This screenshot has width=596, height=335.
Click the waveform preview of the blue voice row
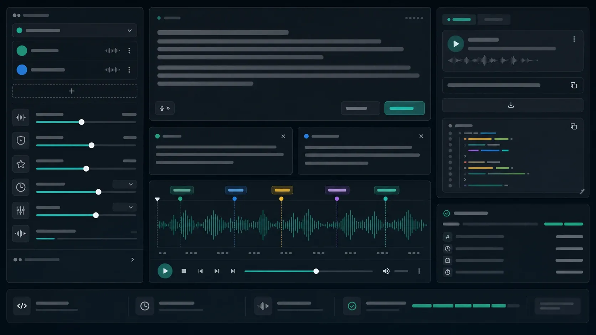[x=112, y=70]
